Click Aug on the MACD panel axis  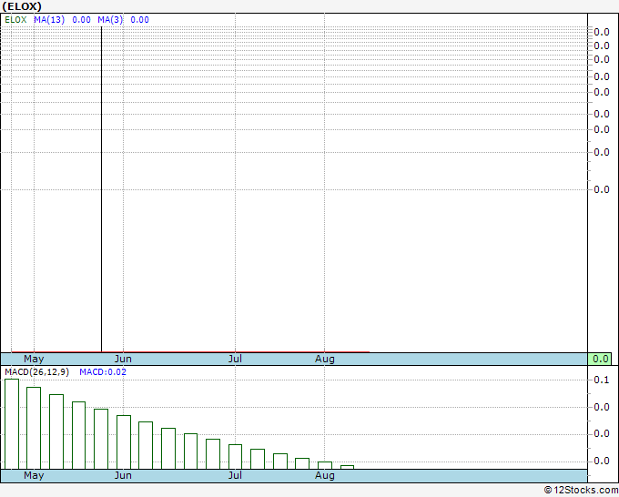pos(325,475)
